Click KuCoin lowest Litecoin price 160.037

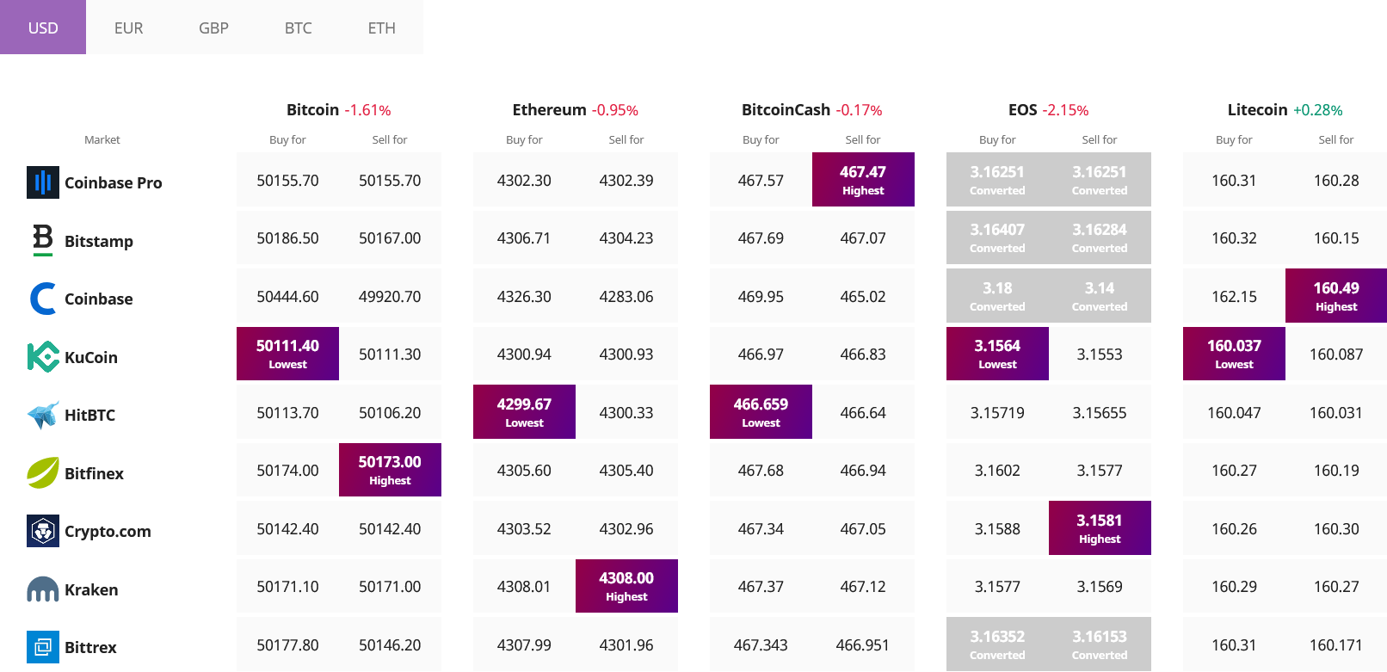coord(1234,354)
